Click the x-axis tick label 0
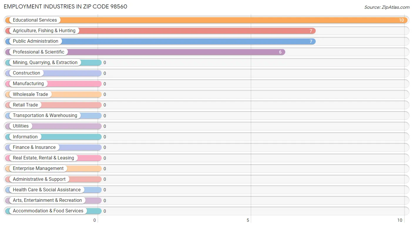The image size is (413, 227). [95, 220]
